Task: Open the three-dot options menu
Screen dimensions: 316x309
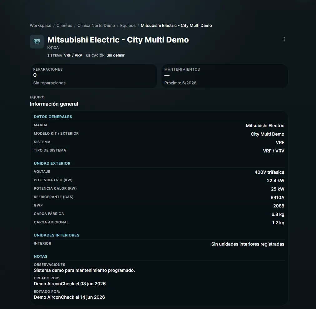Action: [284, 39]
